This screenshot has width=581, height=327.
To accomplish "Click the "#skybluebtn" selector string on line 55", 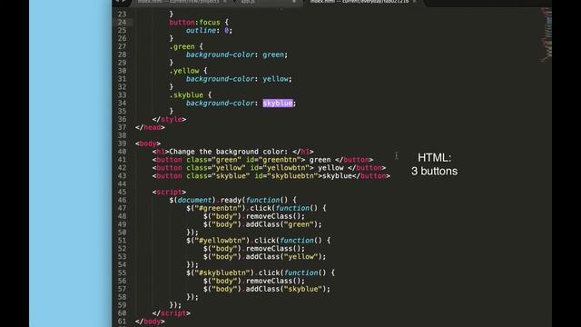I will pos(222,272).
